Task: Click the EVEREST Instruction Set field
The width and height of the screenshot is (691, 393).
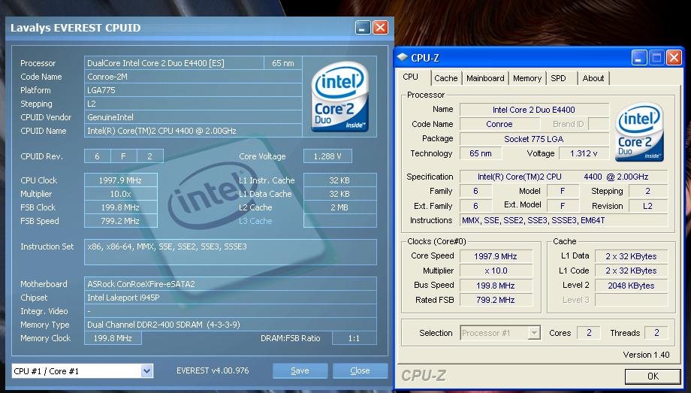Action: [231, 252]
